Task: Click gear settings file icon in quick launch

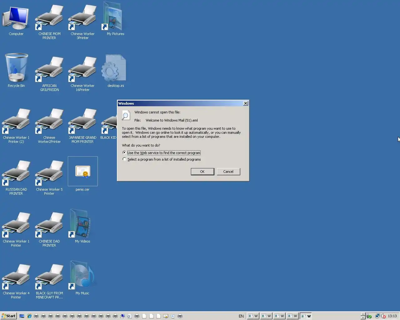Action: pyautogui.click(x=129, y=316)
